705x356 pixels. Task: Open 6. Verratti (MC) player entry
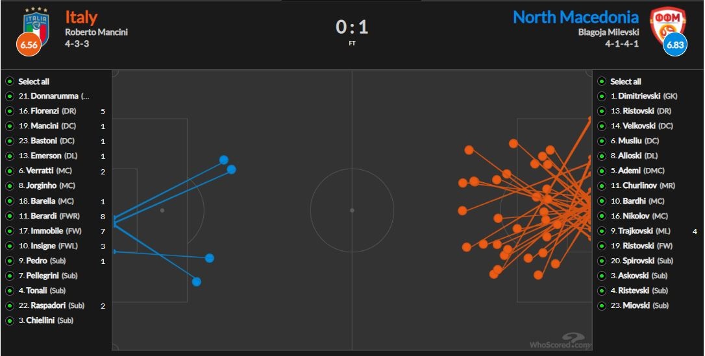45,171
